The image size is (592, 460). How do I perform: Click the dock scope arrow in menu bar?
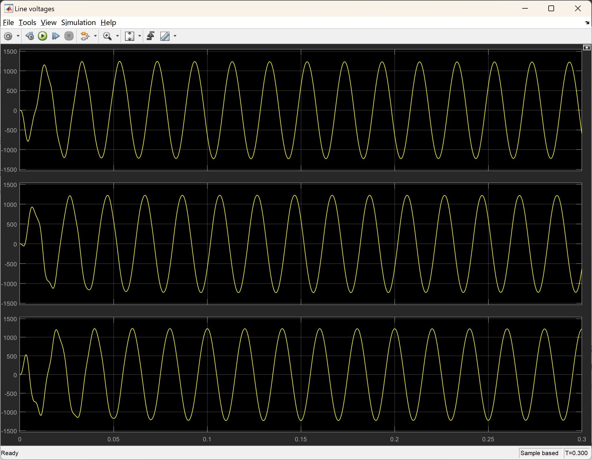587,23
